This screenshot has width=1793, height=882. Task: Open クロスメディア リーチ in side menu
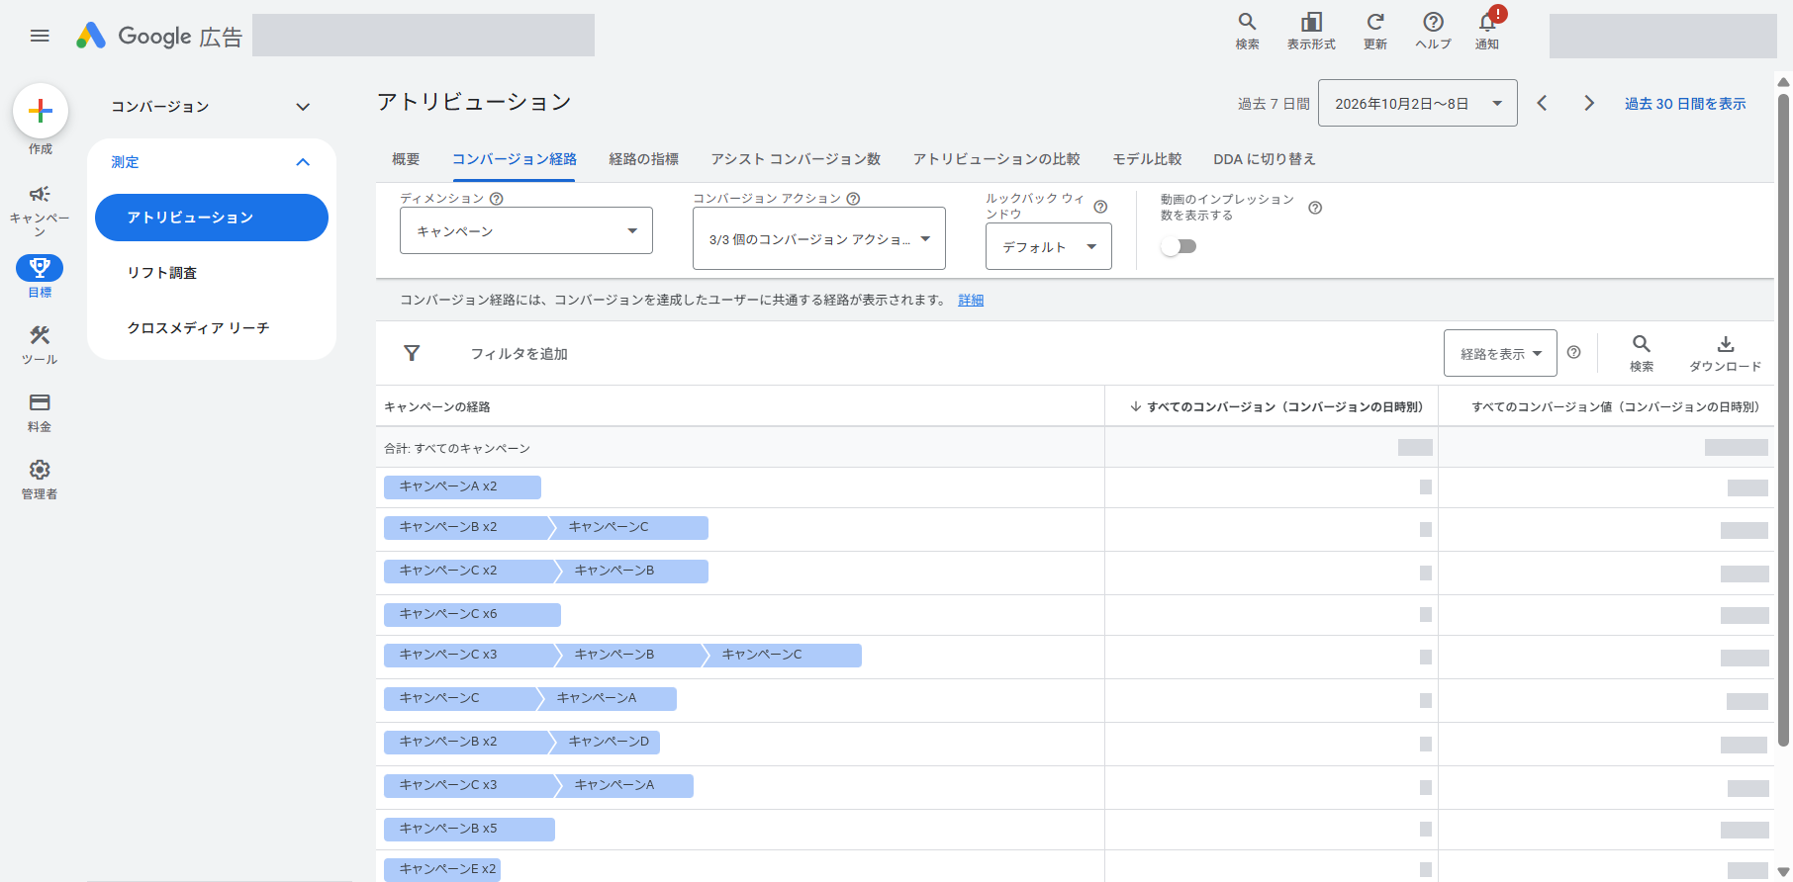coord(212,328)
